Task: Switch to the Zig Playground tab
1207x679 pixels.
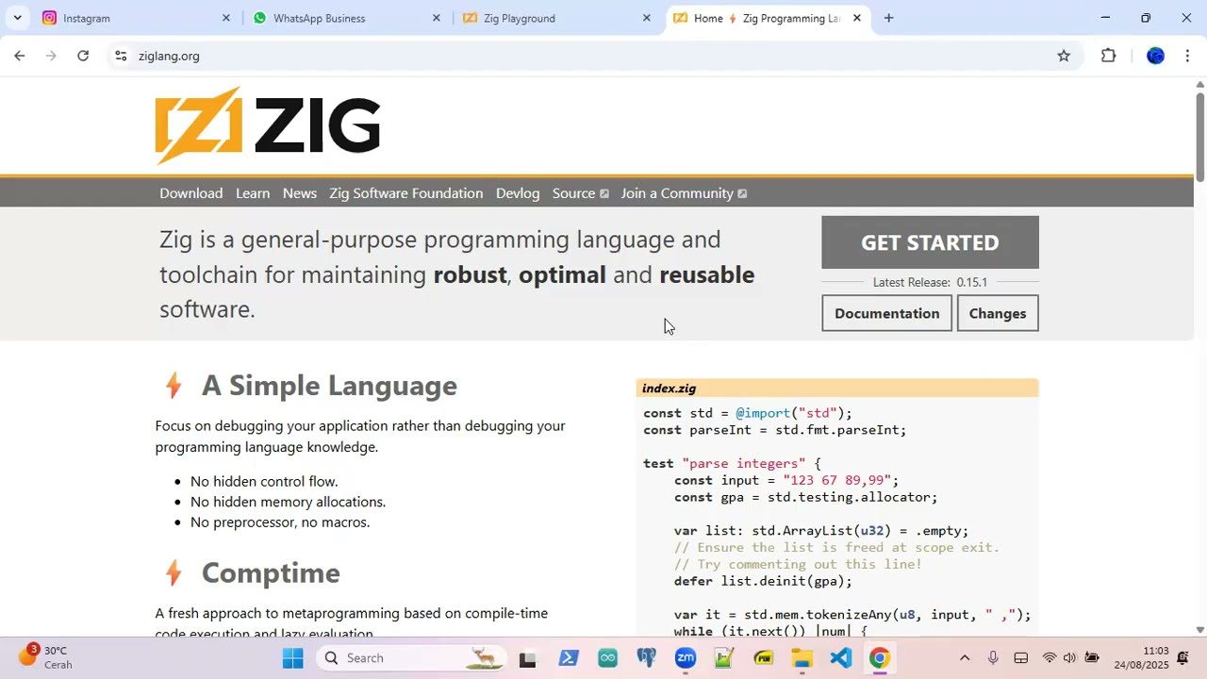Action: (556, 18)
